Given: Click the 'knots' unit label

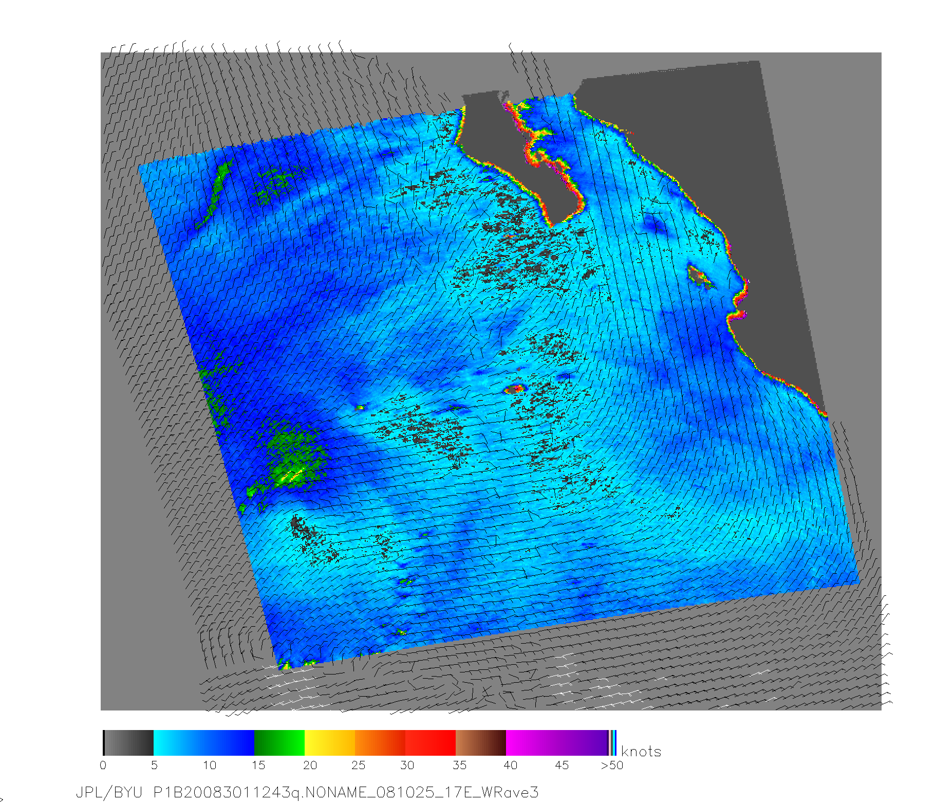Looking at the screenshot, I should (x=641, y=751).
